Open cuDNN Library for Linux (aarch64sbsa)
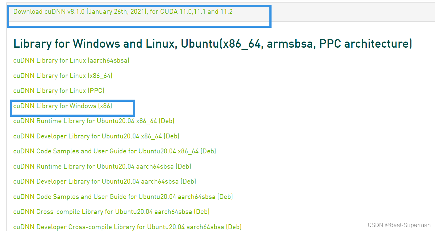This screenshot has width=435, height=231. (71, 61)
